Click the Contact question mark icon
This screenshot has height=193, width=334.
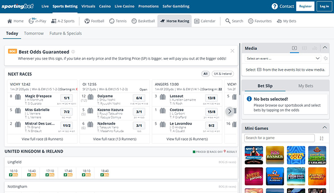(x=275, y=7)
